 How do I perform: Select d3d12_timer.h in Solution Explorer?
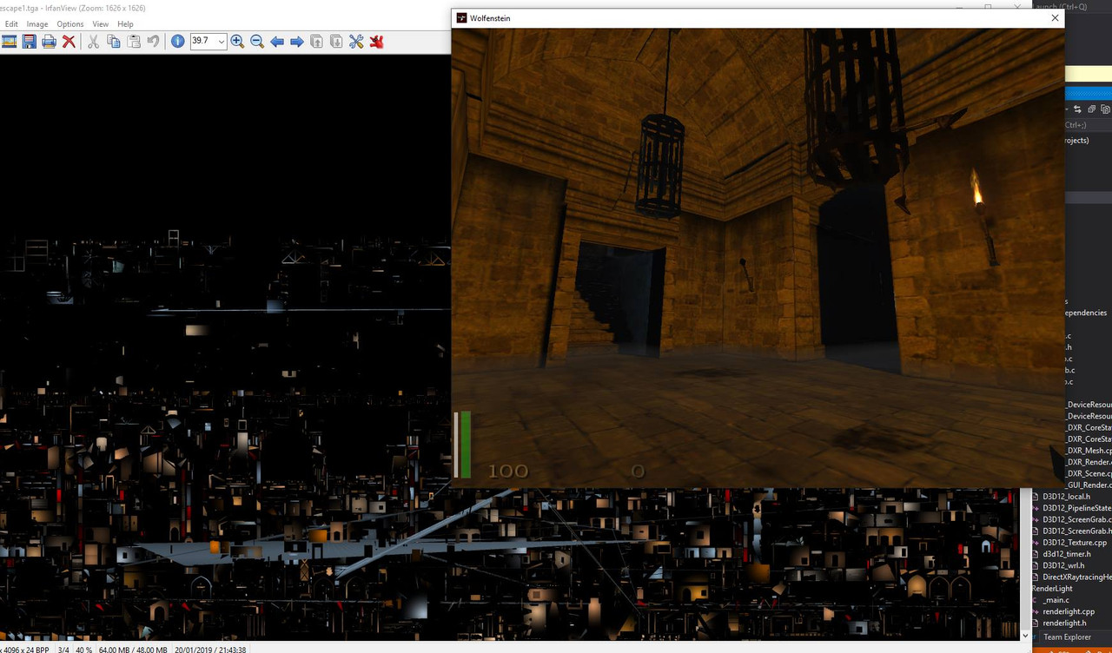click(x=1067, y=554)
